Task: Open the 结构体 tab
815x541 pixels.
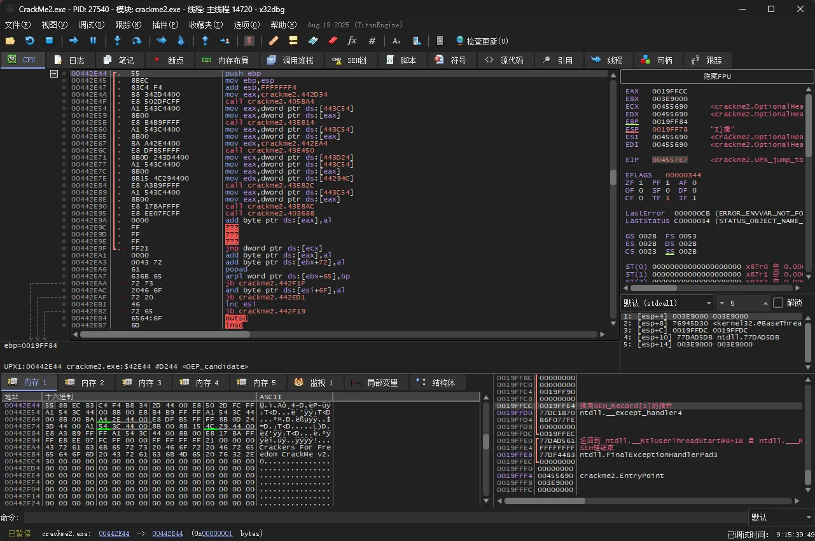Action: click(x=436, y=383)
